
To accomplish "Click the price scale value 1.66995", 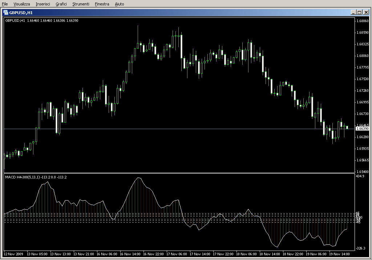I will pyautogui.click(x=363, y=102).
